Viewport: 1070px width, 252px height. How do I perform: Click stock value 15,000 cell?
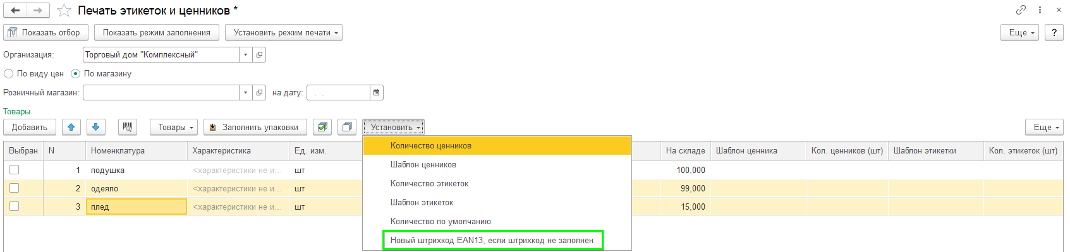tap(685, 207)
